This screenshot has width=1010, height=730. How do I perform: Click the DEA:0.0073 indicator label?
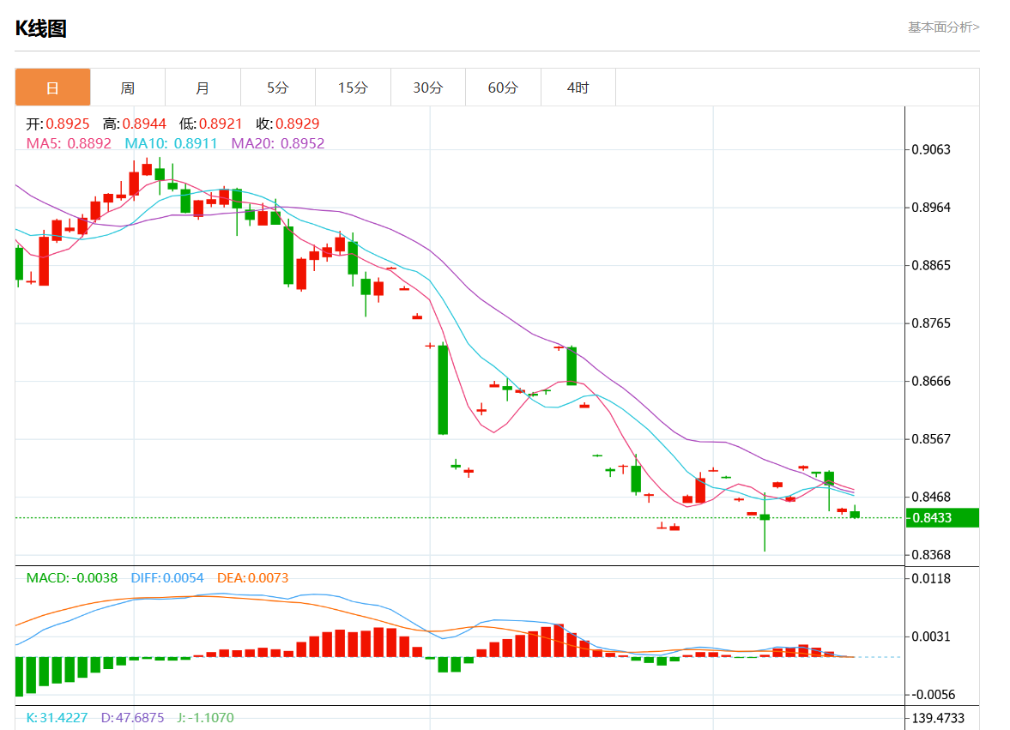pos(252,578)
